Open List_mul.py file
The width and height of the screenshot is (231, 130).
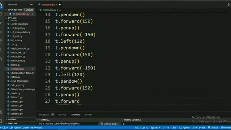[16, 36]
